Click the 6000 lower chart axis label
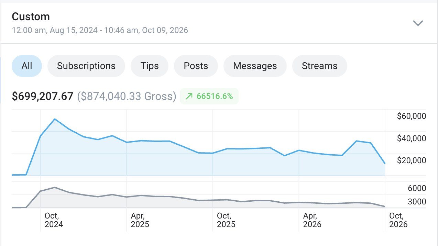 [417, 188]
